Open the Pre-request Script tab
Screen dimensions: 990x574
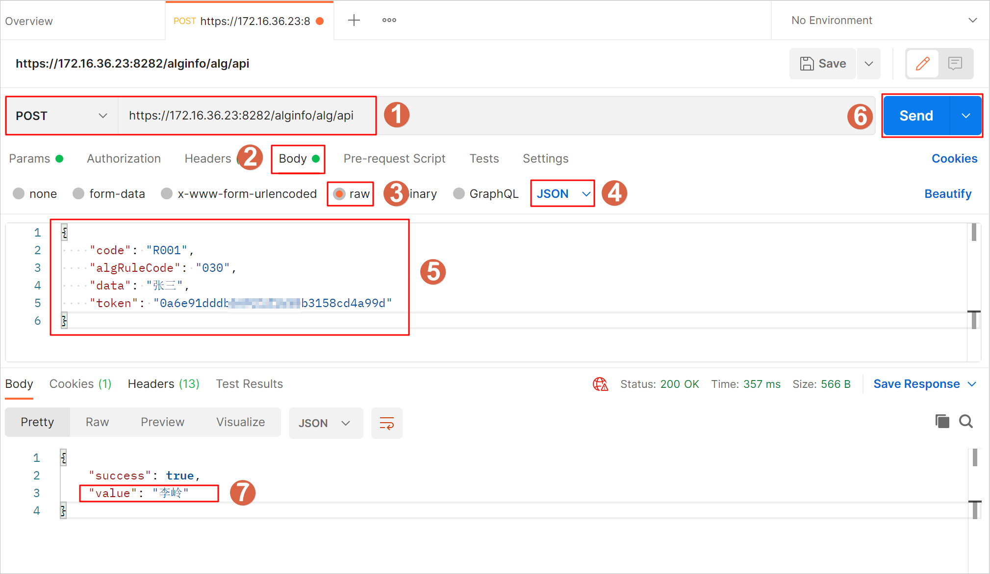[x=394, y=159]
